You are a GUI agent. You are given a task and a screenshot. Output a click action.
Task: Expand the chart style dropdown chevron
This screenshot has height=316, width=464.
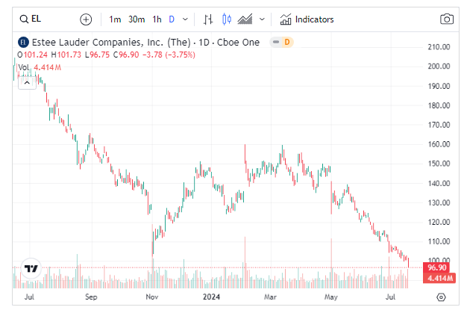(262, 19)
